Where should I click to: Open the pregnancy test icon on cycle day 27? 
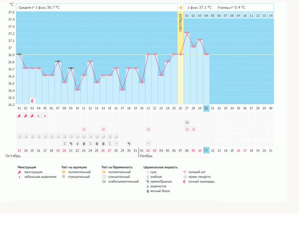tap(187, 122)
